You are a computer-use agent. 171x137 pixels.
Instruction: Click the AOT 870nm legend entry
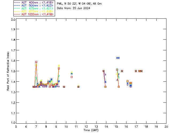pos(34,11)
